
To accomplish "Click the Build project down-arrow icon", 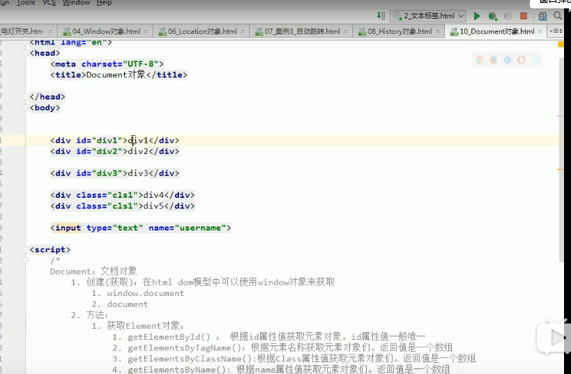I will pos(381,16).
